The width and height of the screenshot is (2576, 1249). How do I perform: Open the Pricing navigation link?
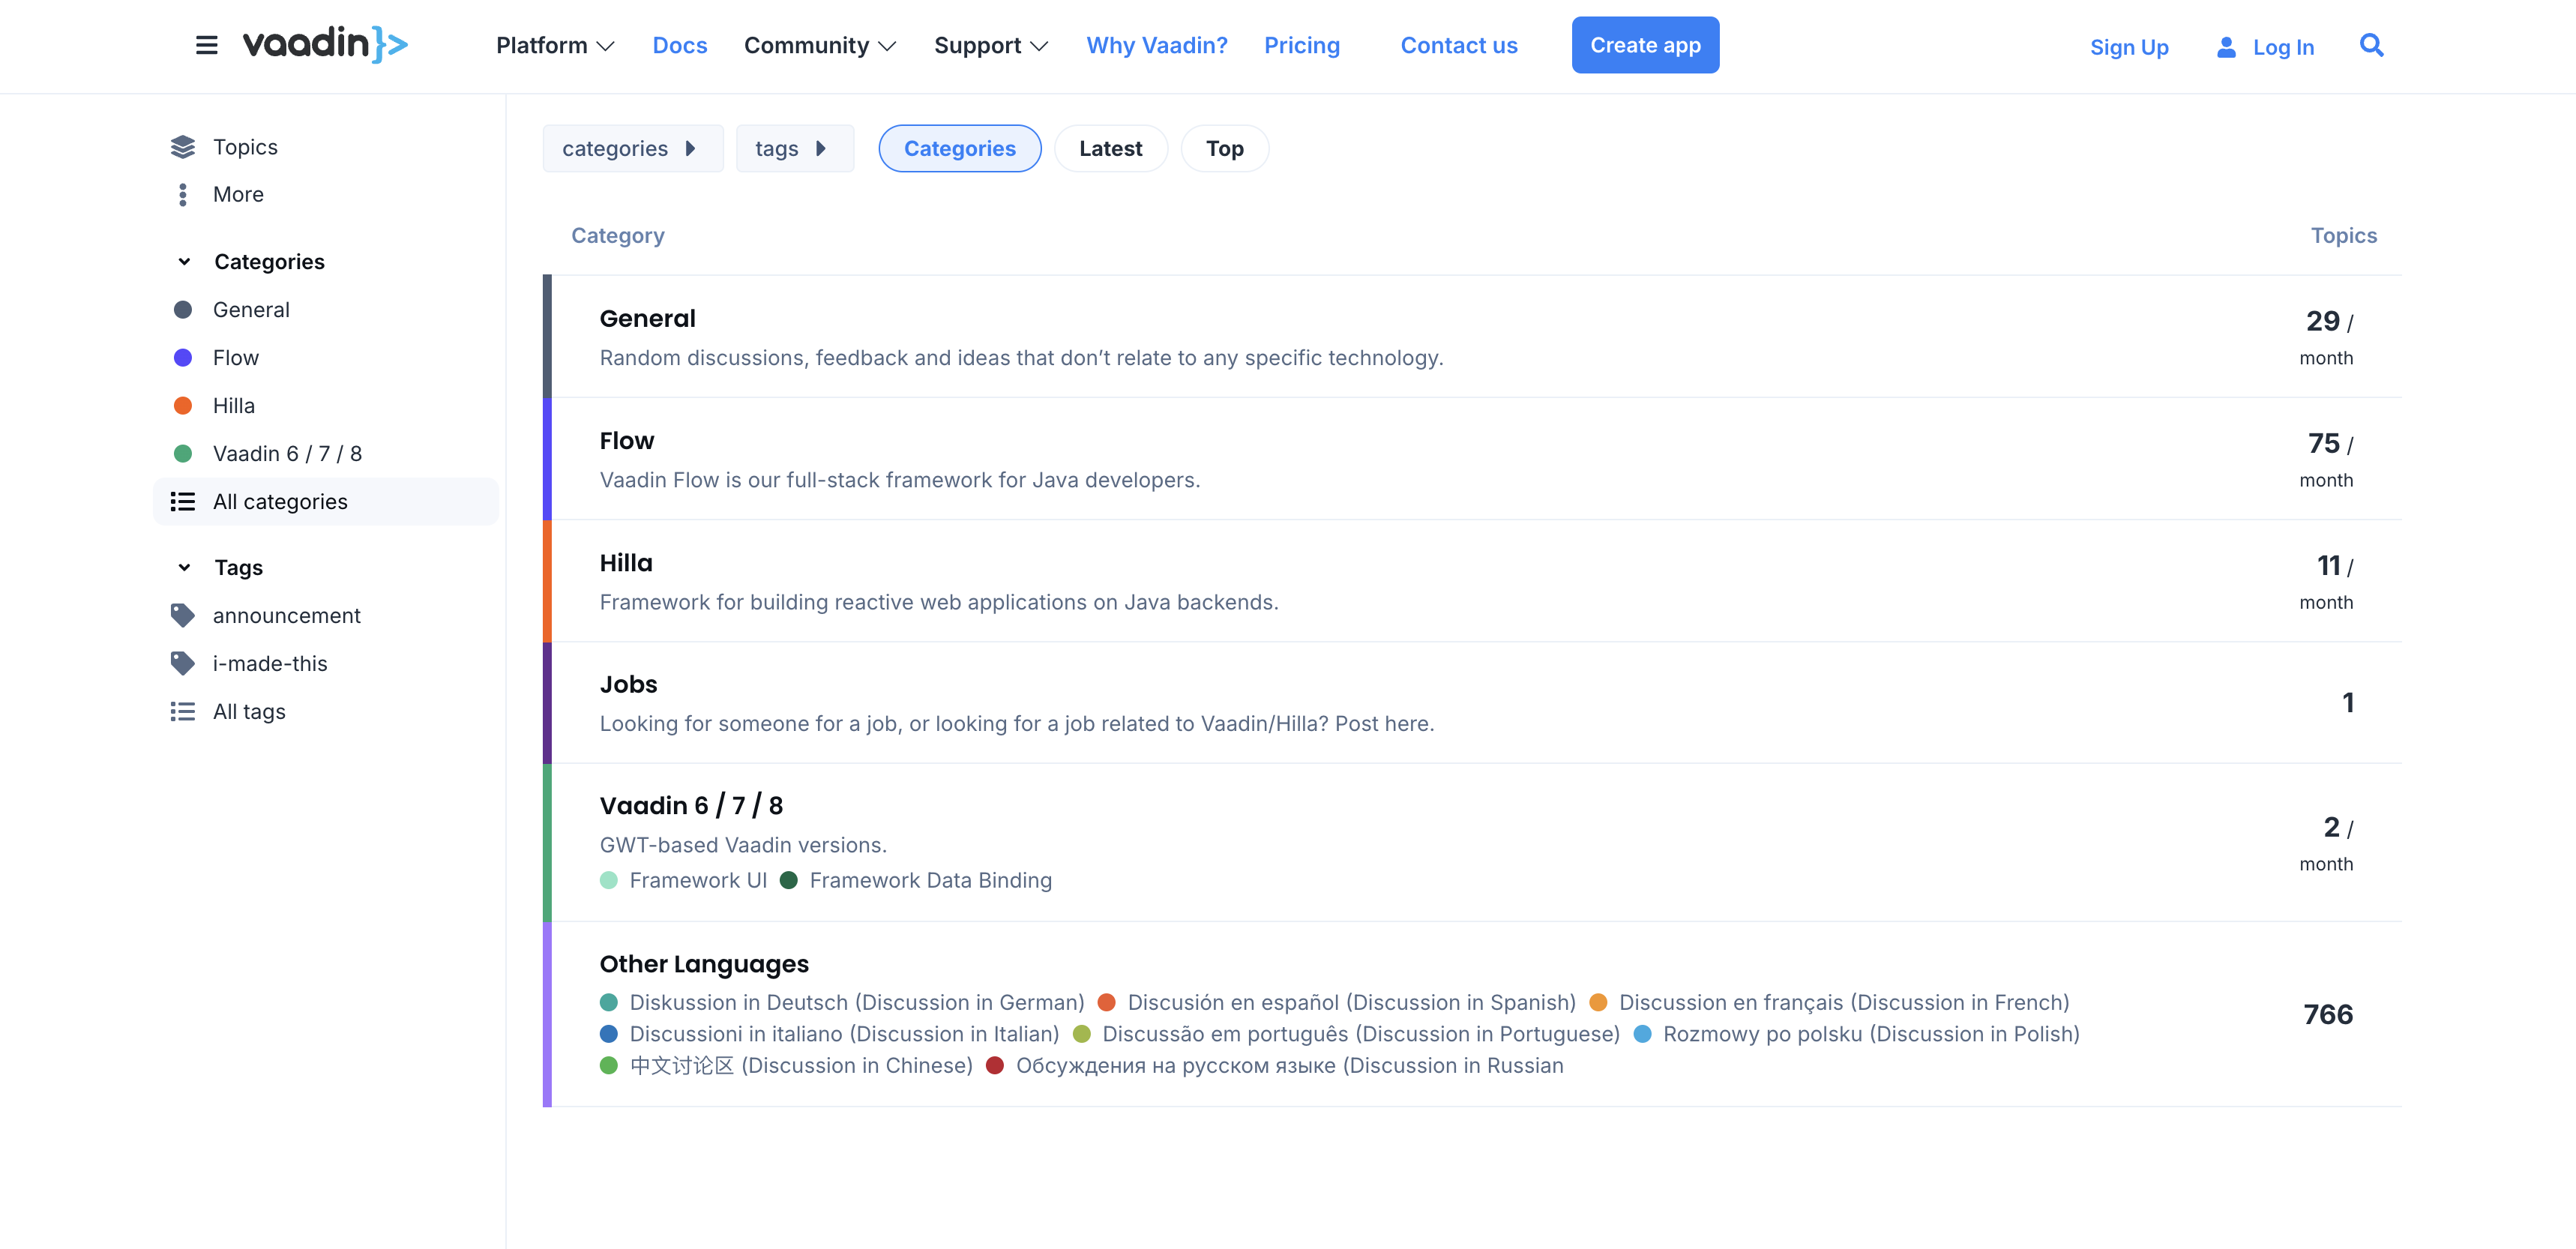(1302, 46)
